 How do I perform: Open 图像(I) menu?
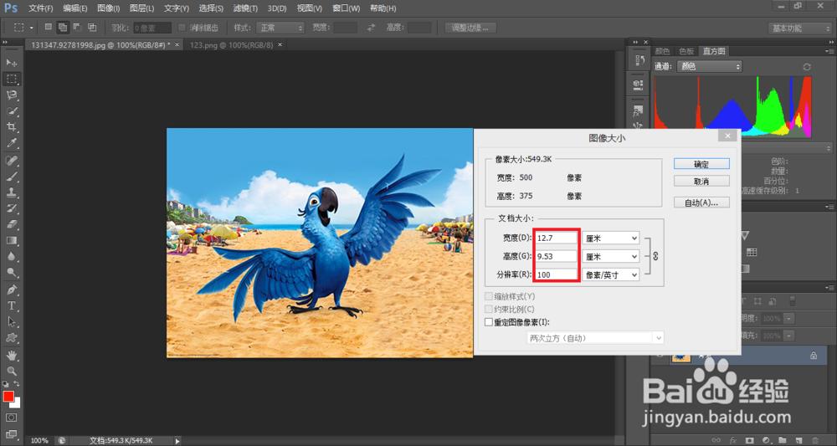coord(108,8)
